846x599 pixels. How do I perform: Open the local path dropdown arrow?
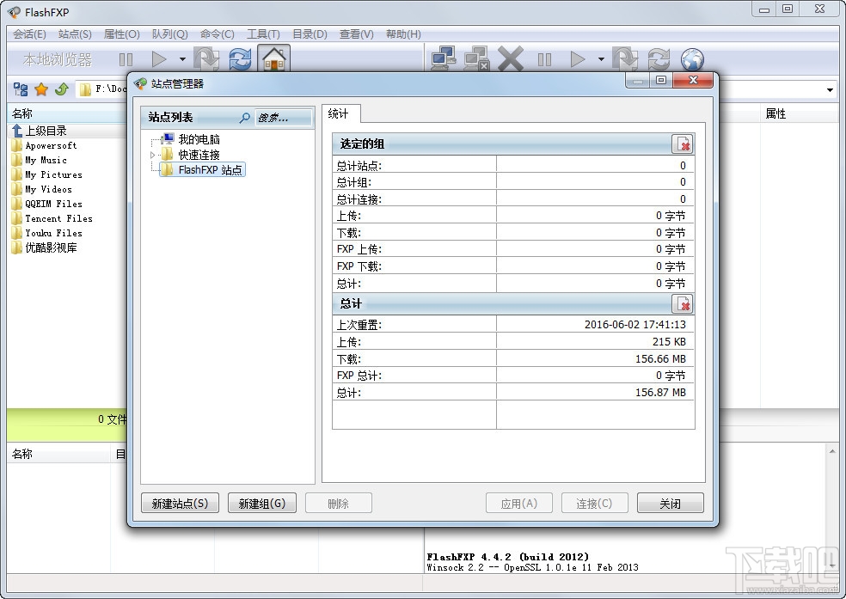coord(829,89)
